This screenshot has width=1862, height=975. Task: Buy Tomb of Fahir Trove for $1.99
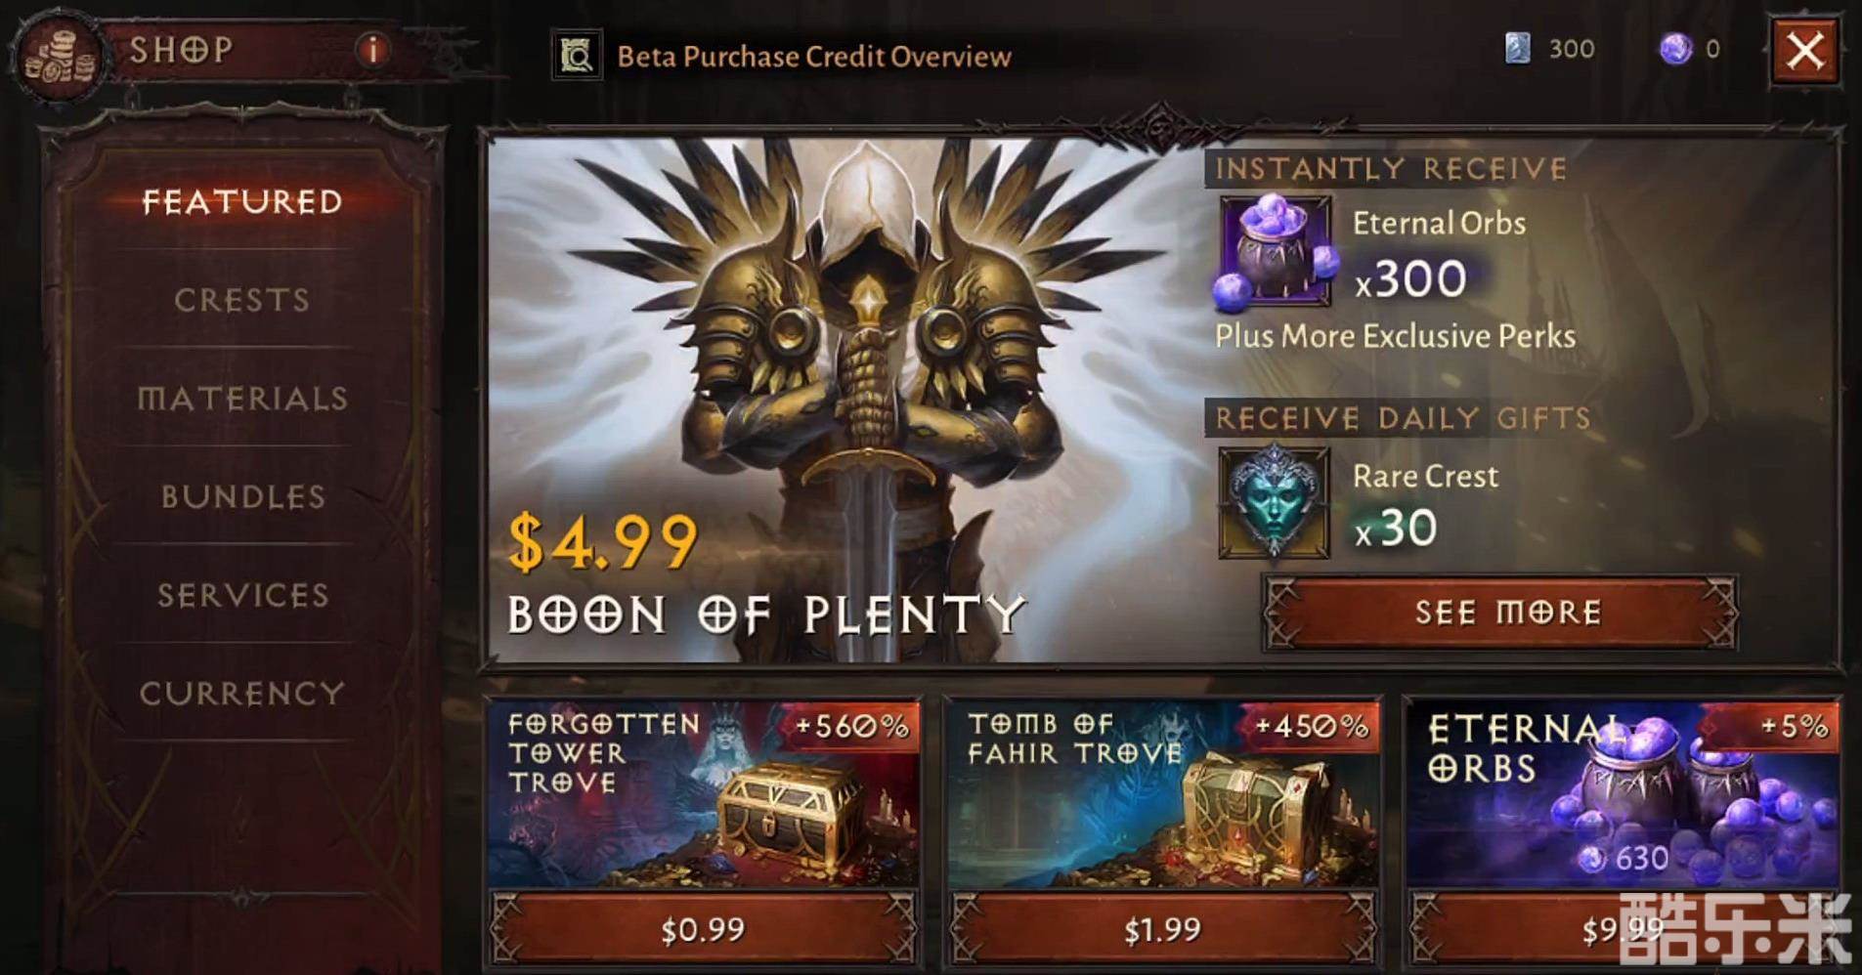pyautogui.click(x=1163, y=929)
